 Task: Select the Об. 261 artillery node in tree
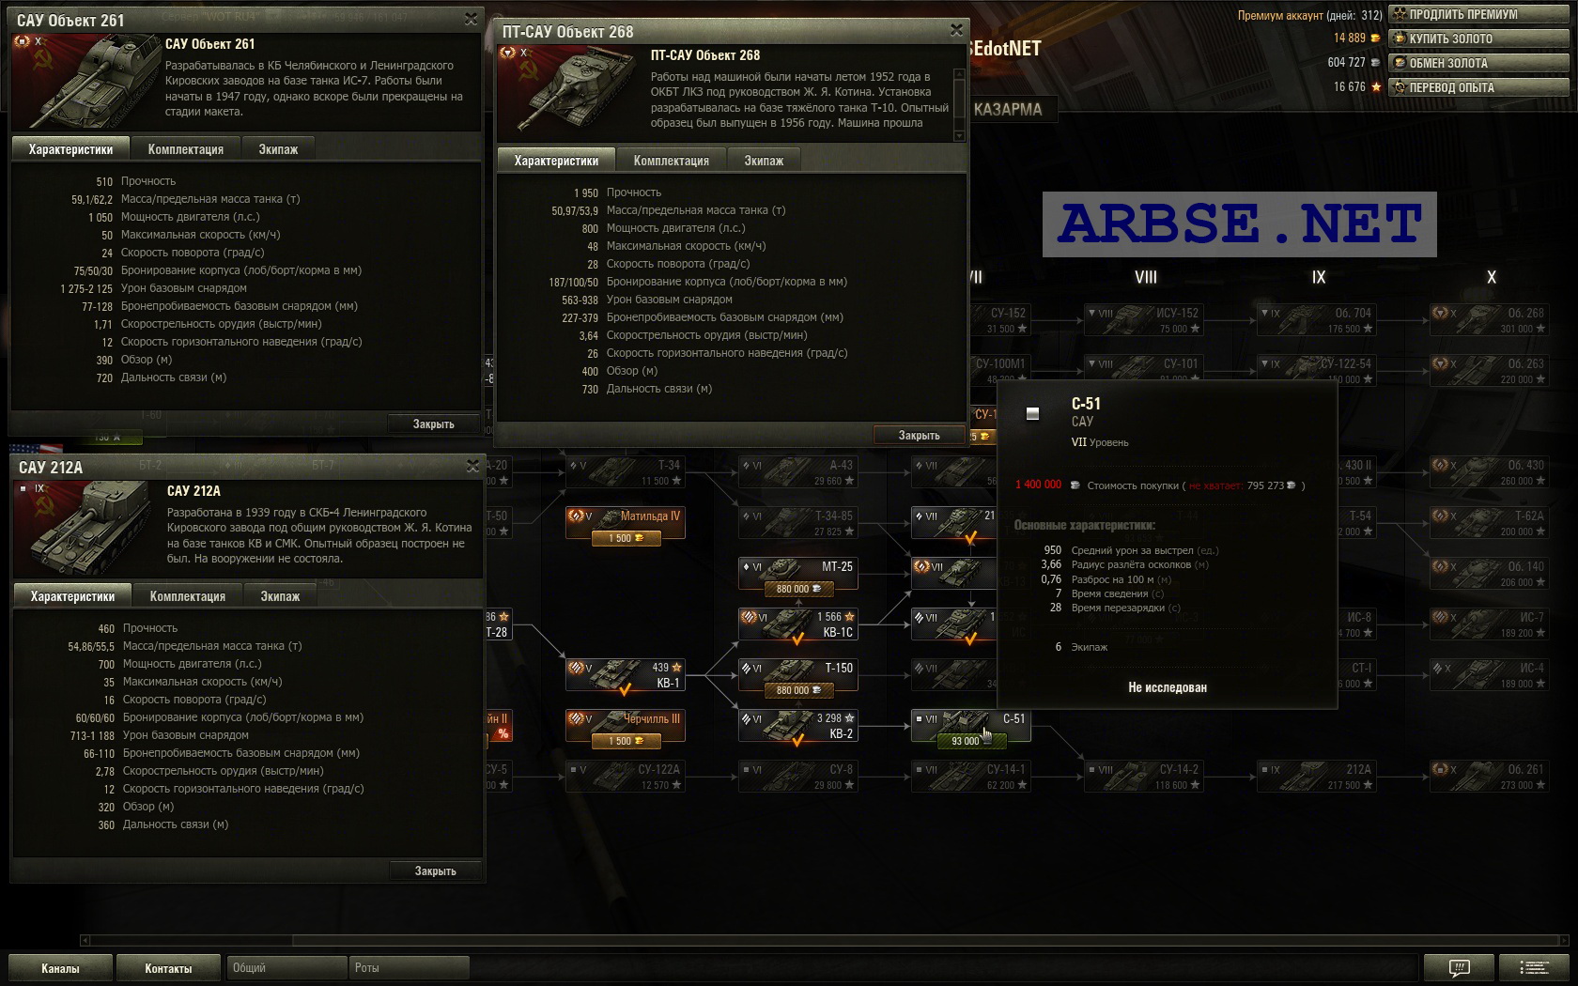click(x=1490, y=777)
